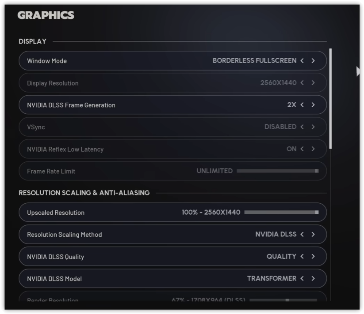
Task: Click the Frame Rate Limit slider handle
Action: pyautogui.click(x=316, y=171)
